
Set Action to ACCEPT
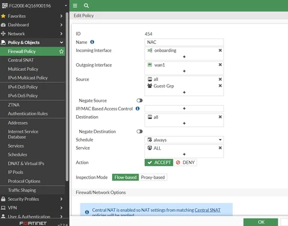coord(159,163)
